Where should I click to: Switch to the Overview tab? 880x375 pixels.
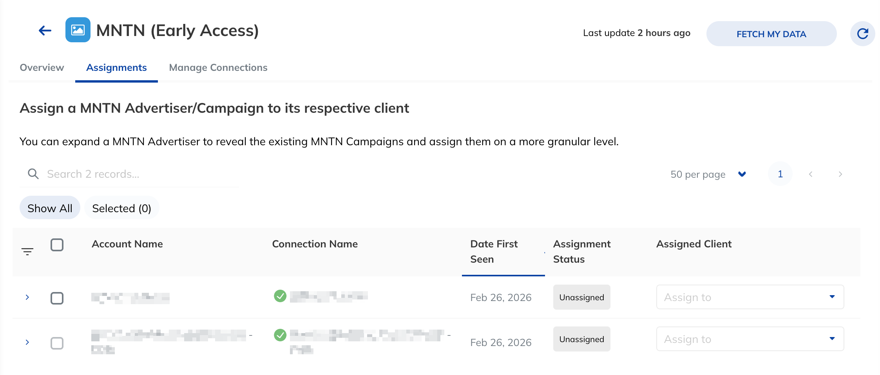[42, 68]
